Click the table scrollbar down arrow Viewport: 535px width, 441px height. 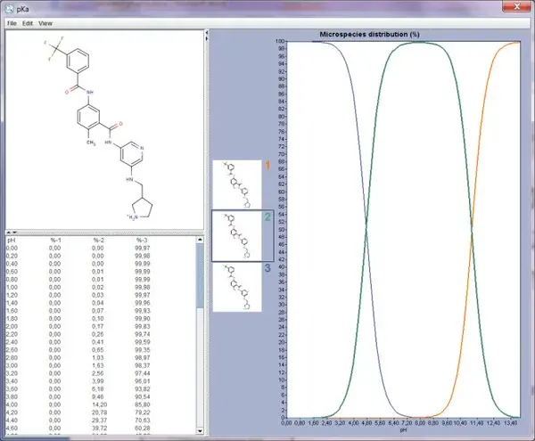[x=200, y=431]
